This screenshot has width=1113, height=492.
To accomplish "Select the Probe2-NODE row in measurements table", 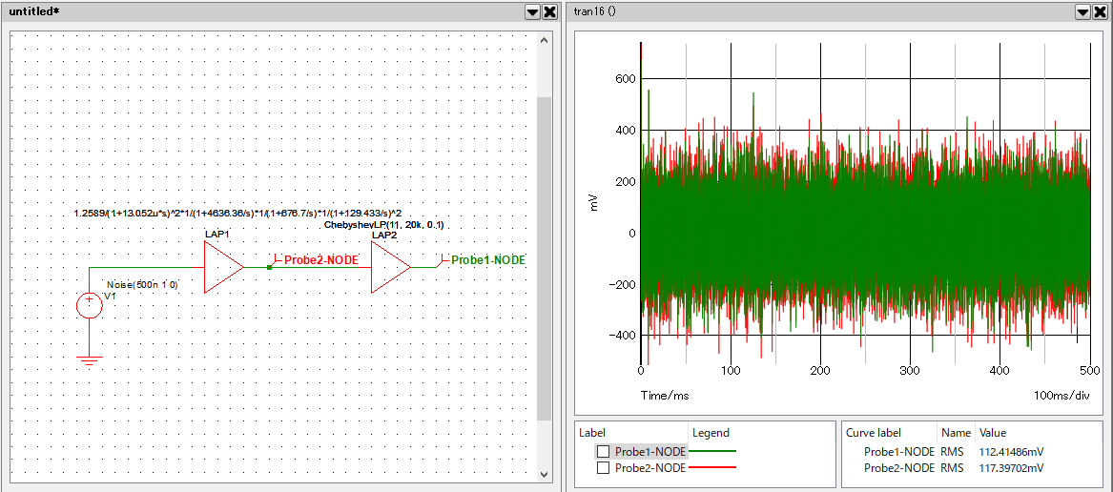I will click(x=954, y=468).
